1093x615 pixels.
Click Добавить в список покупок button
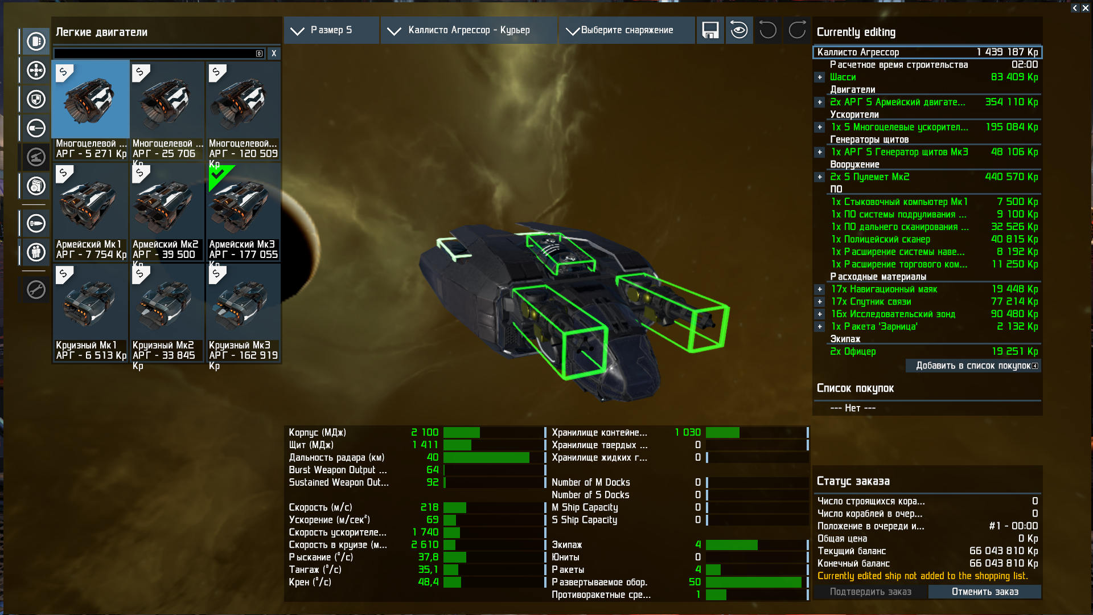click(973, 366)
